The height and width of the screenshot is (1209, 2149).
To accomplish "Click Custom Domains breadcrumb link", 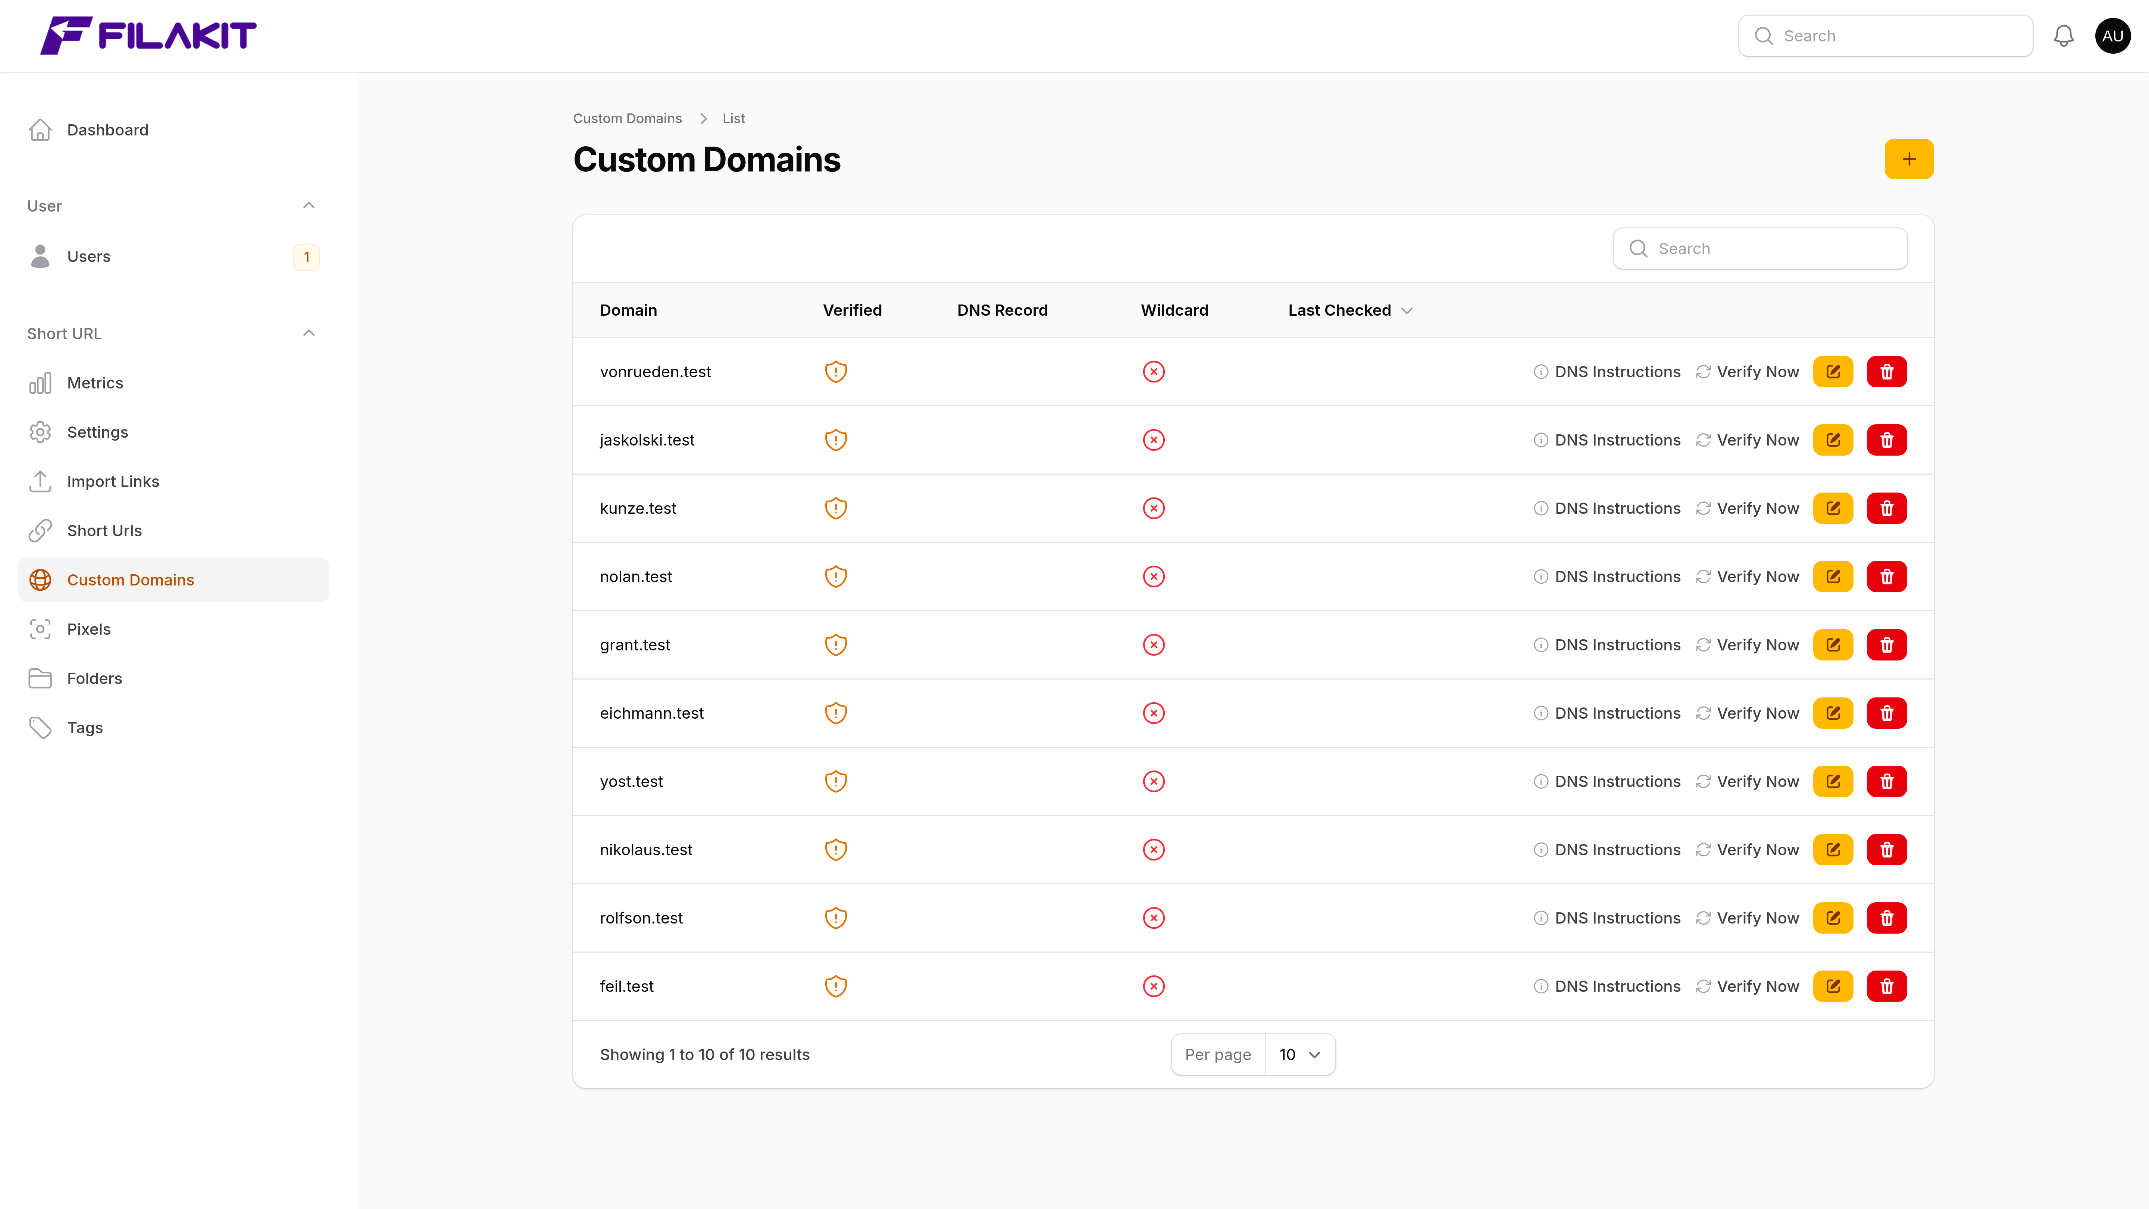I will click(627, 119).
